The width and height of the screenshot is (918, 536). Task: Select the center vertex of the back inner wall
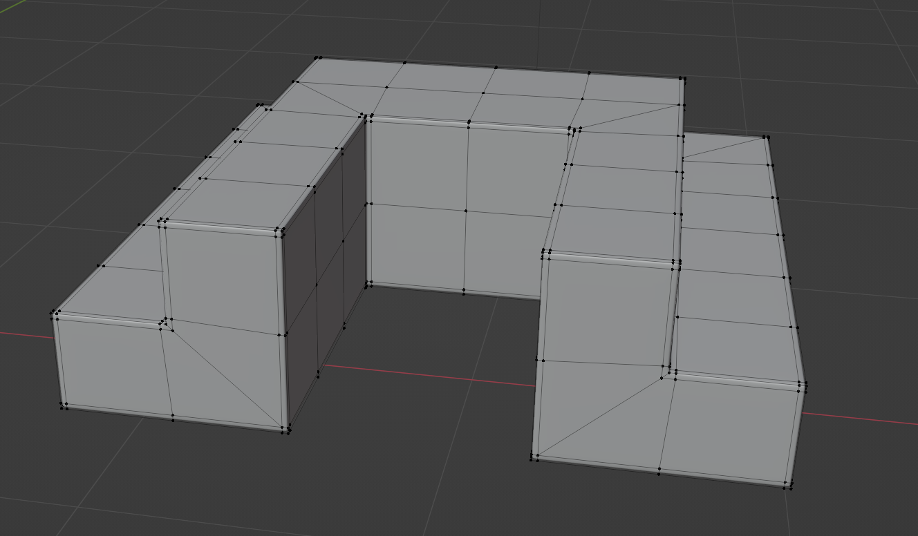[466, 211]
